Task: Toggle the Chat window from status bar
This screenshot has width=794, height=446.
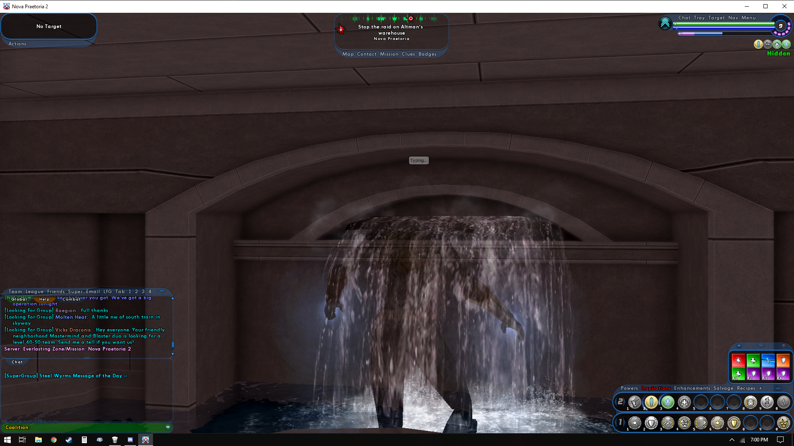Action: (684, 18)
